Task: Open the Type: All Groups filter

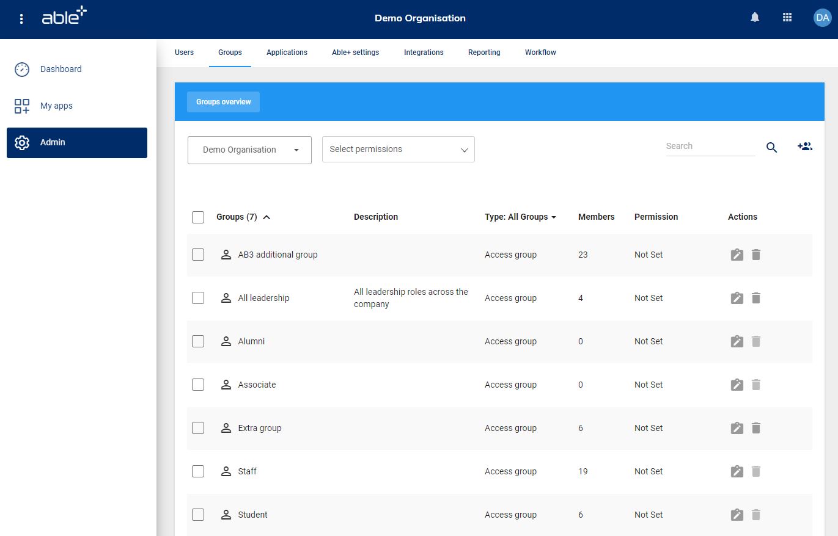Action: point(520,217)
